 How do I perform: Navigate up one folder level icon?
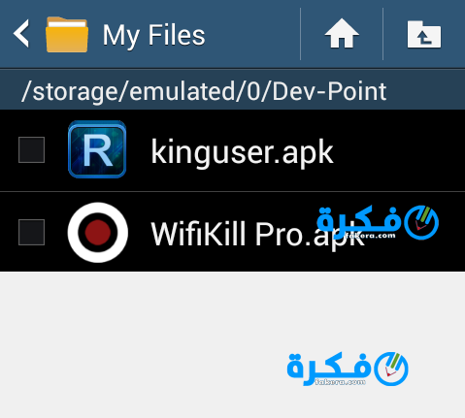click(x=424, y=34)
